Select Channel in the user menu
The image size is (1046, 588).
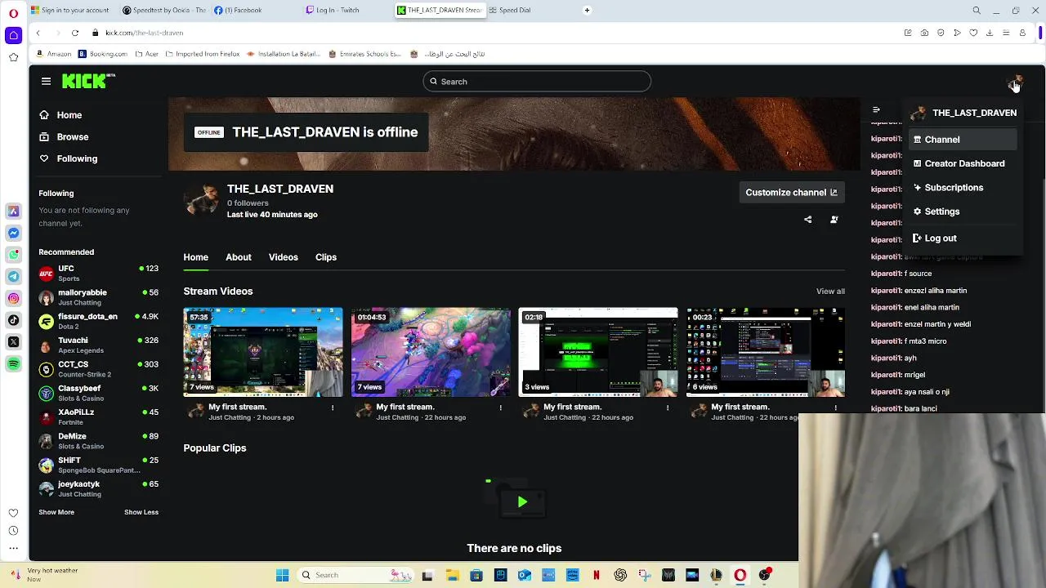[963, 140]
